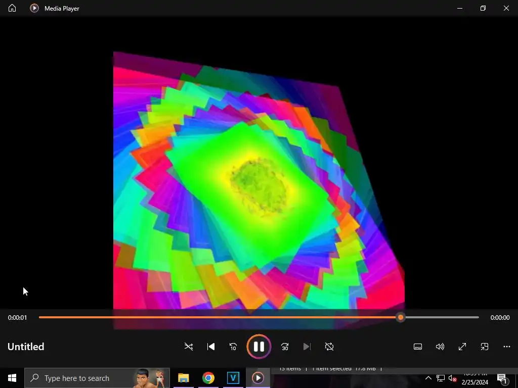518x388 pixels.
Task: Click the colorful video frame
Action: (x=258, y=181)
